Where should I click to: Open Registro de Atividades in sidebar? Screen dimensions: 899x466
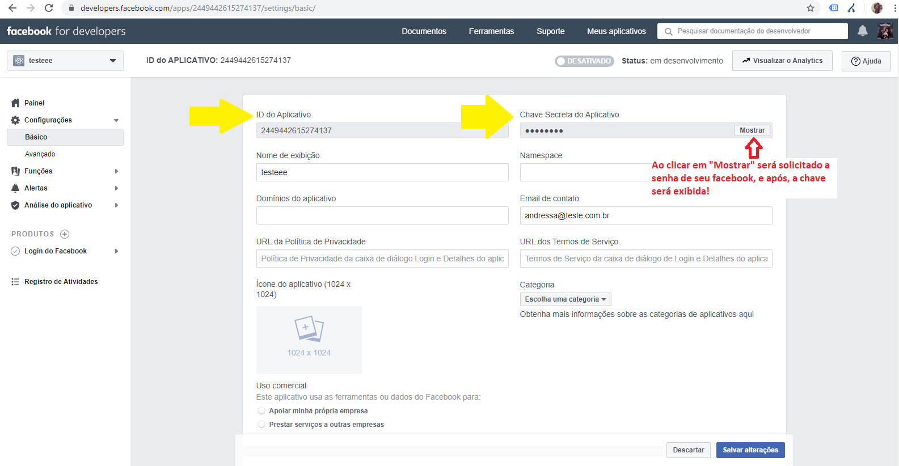click(61, 282)
